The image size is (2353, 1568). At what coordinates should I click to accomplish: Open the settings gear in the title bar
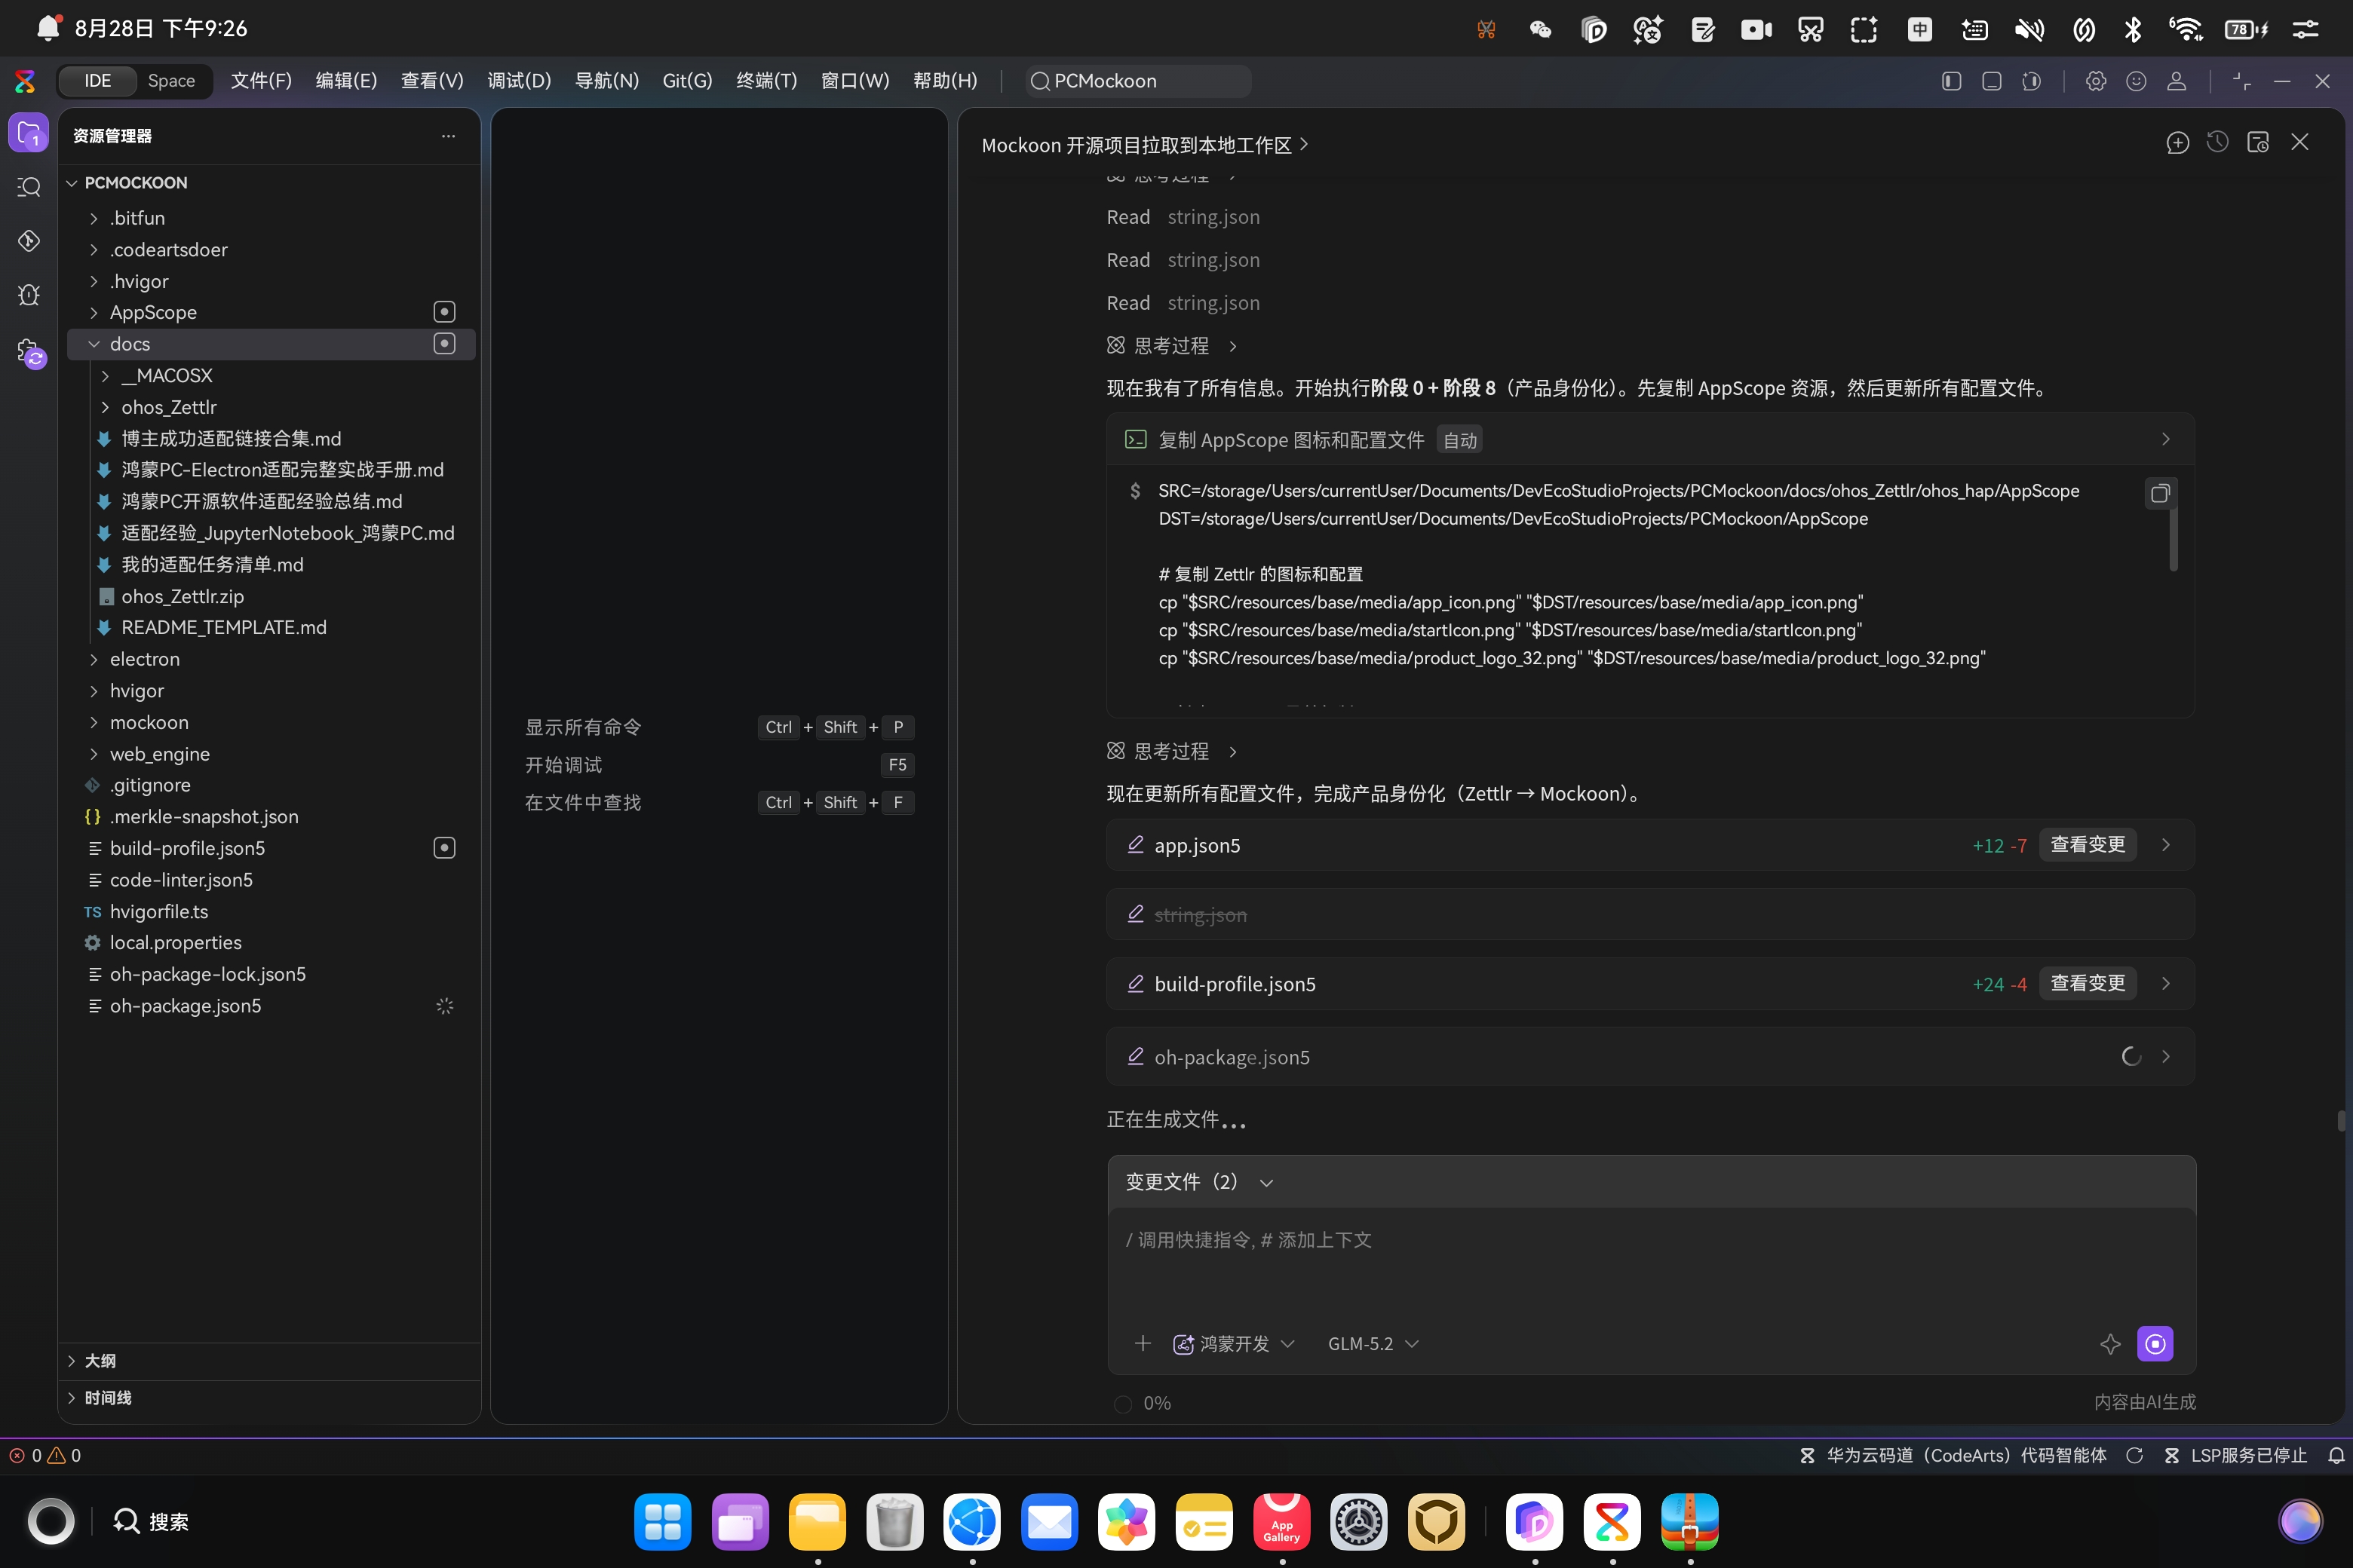(x=2095, y=81)
